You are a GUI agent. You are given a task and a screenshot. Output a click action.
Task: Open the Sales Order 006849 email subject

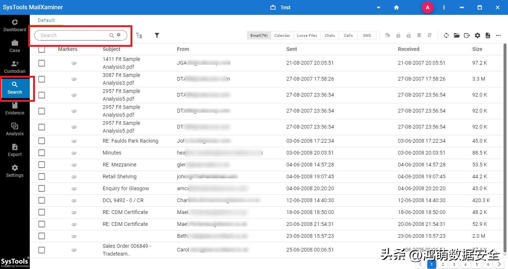pos(127,250)
